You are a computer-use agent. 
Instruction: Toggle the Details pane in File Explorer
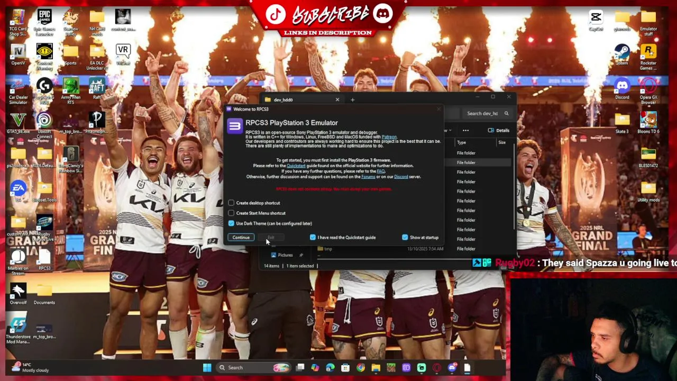pos(499,130)
